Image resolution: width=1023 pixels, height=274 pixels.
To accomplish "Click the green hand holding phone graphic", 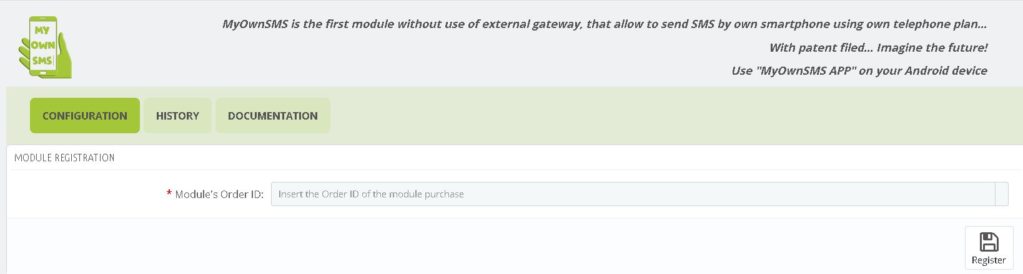I will tap(45, 47).
